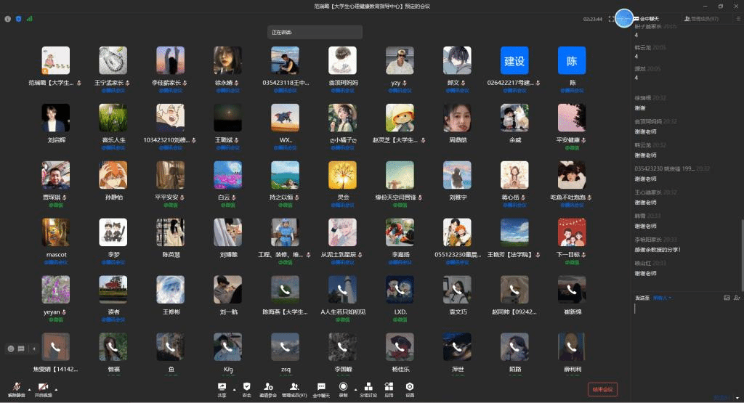Open recording options arrow beside record
The image size is (744, 403).
pos(355,389)
